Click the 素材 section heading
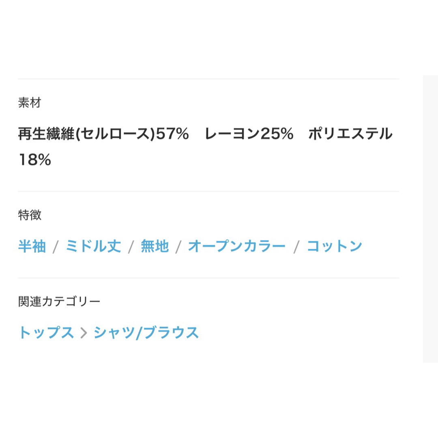Image resolution: width=438 pixels, height=438 pixels. pyautogui.click(x=30, y=103)
